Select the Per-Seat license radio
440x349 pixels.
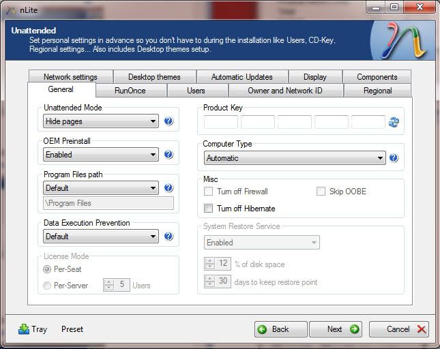[47, 269]
